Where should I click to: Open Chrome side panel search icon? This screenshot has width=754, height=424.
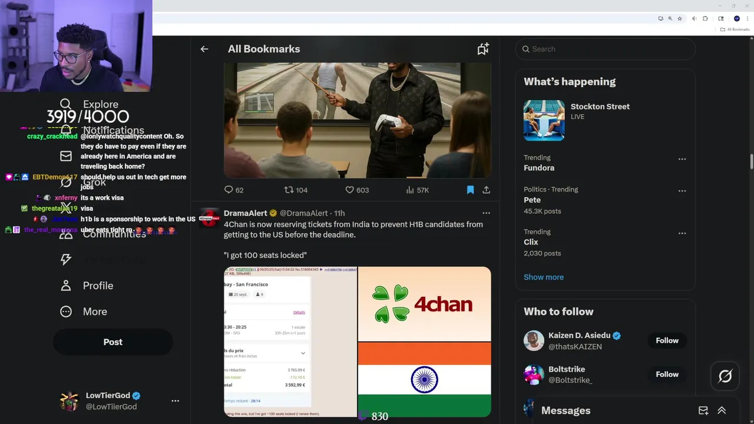pos(720,18)
